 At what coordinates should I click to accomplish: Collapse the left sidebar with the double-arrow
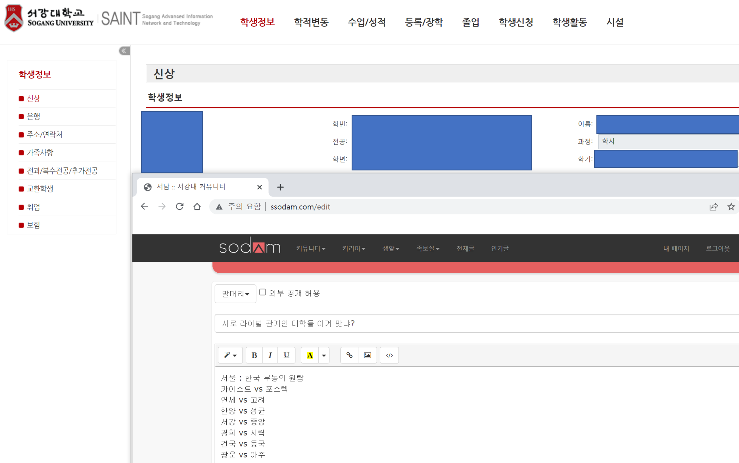point(124,51)
